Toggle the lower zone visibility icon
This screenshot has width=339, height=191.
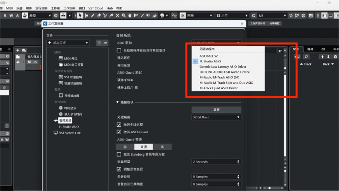tap(331, 15)
